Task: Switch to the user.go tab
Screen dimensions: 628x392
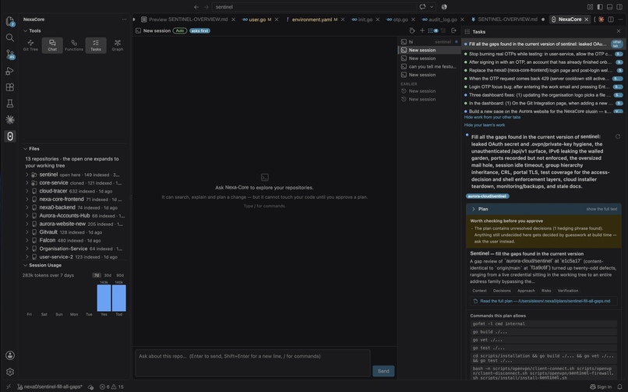Action: click(x=256, y=19)
